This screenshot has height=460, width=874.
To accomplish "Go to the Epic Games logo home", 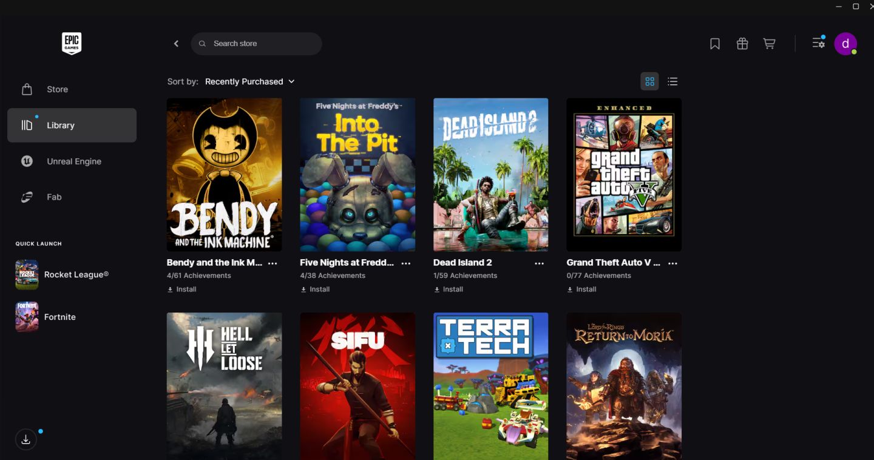I will [x=72, y=44].
